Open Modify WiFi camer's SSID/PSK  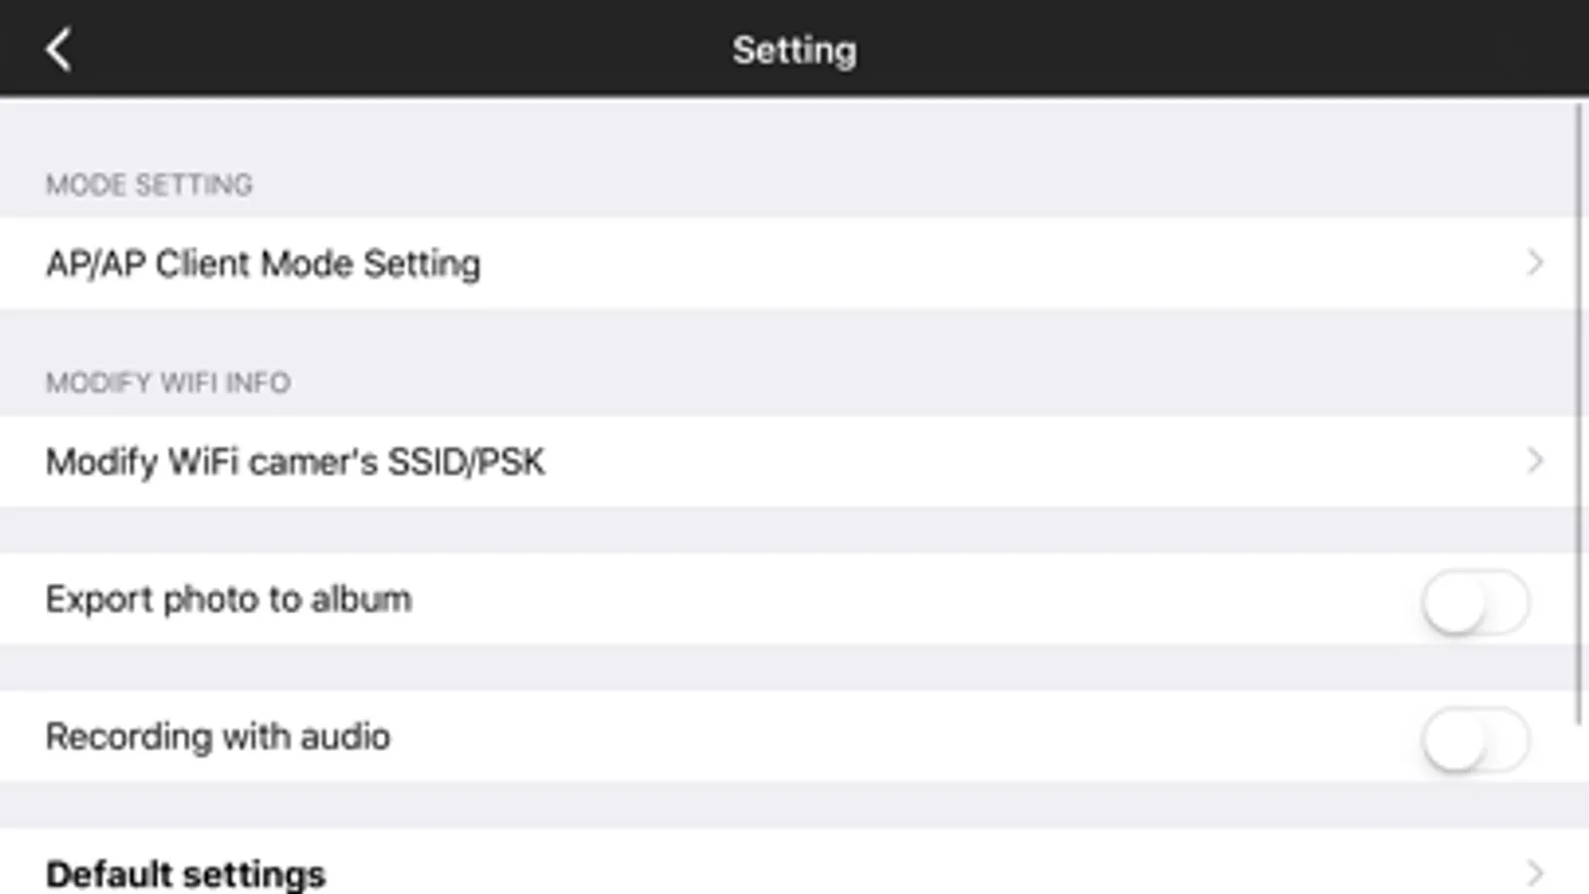[x=295, y=462]
